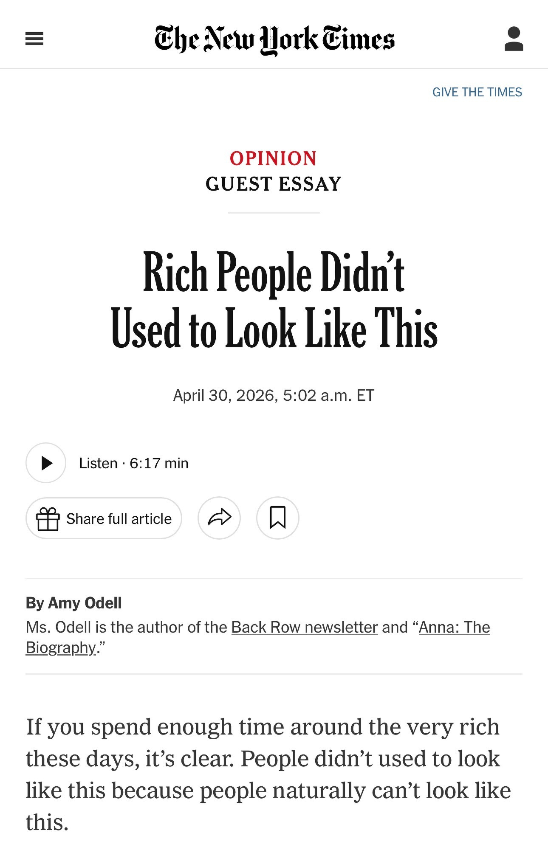Click the gift icon to share the article
Viewport: 548px width, 850px height.
tap(50, 518)
